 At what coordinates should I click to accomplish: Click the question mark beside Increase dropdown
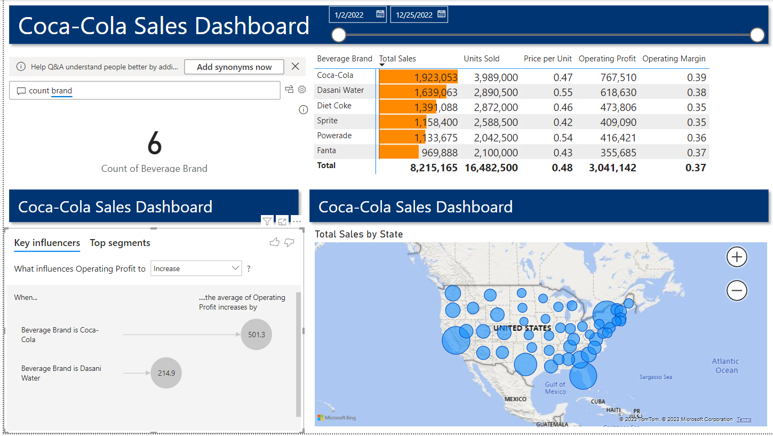(x=249, y=268)
